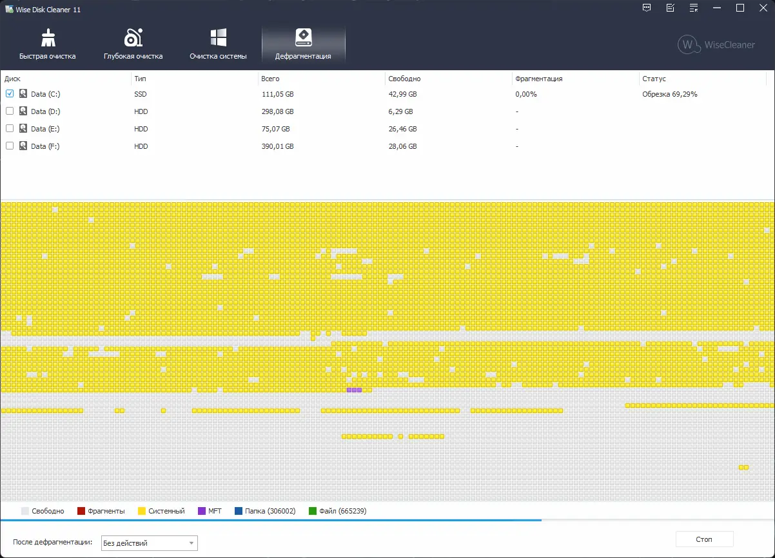
Task: Click the 75,07 GB total size cell
Action: point(275,129)
